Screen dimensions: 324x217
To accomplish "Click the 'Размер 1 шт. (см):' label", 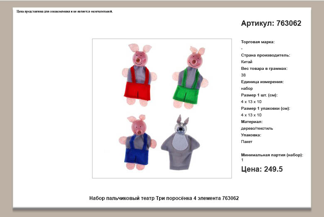I will (x=259, y=95).
